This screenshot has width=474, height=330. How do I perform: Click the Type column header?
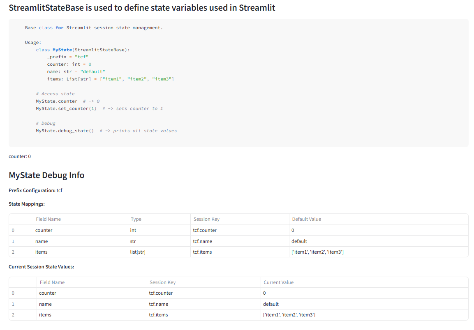point(160,219)
